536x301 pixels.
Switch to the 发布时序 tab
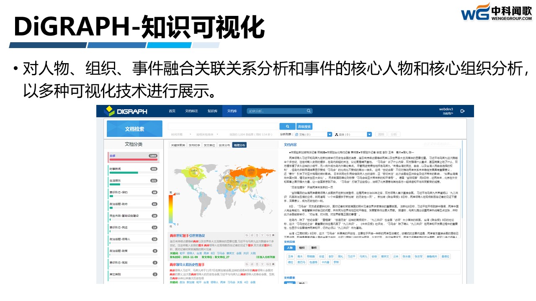click(x=195, y=145)
